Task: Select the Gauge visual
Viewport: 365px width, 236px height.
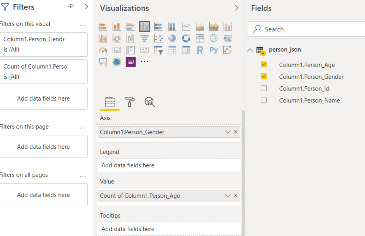Action: (x=103, y=50)
